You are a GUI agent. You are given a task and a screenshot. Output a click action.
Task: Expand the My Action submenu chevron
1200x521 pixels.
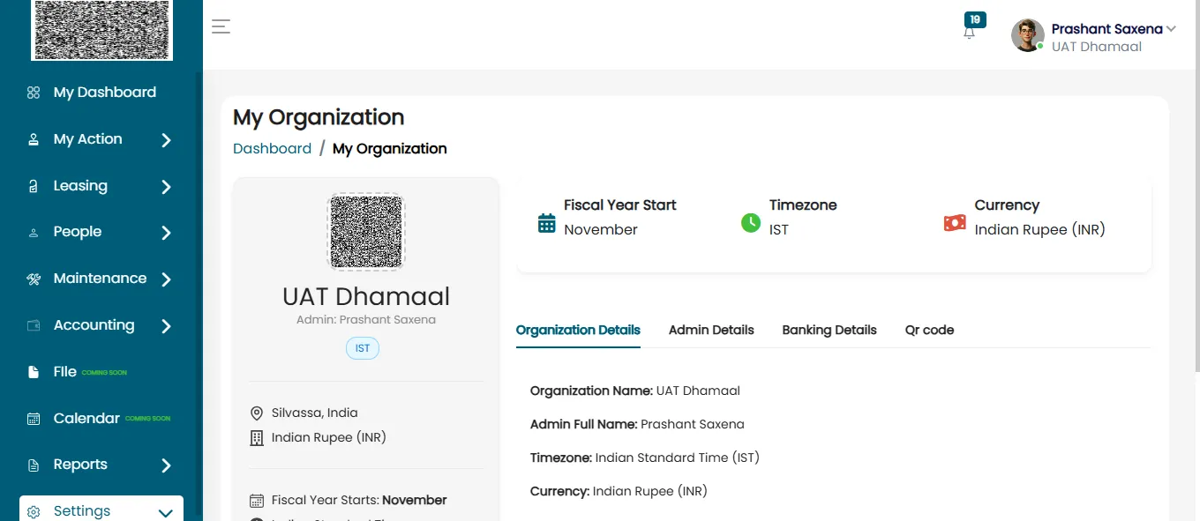[166, 139]
